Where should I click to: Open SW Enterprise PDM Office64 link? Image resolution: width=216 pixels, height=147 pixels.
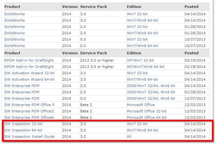tap(29, 117)
